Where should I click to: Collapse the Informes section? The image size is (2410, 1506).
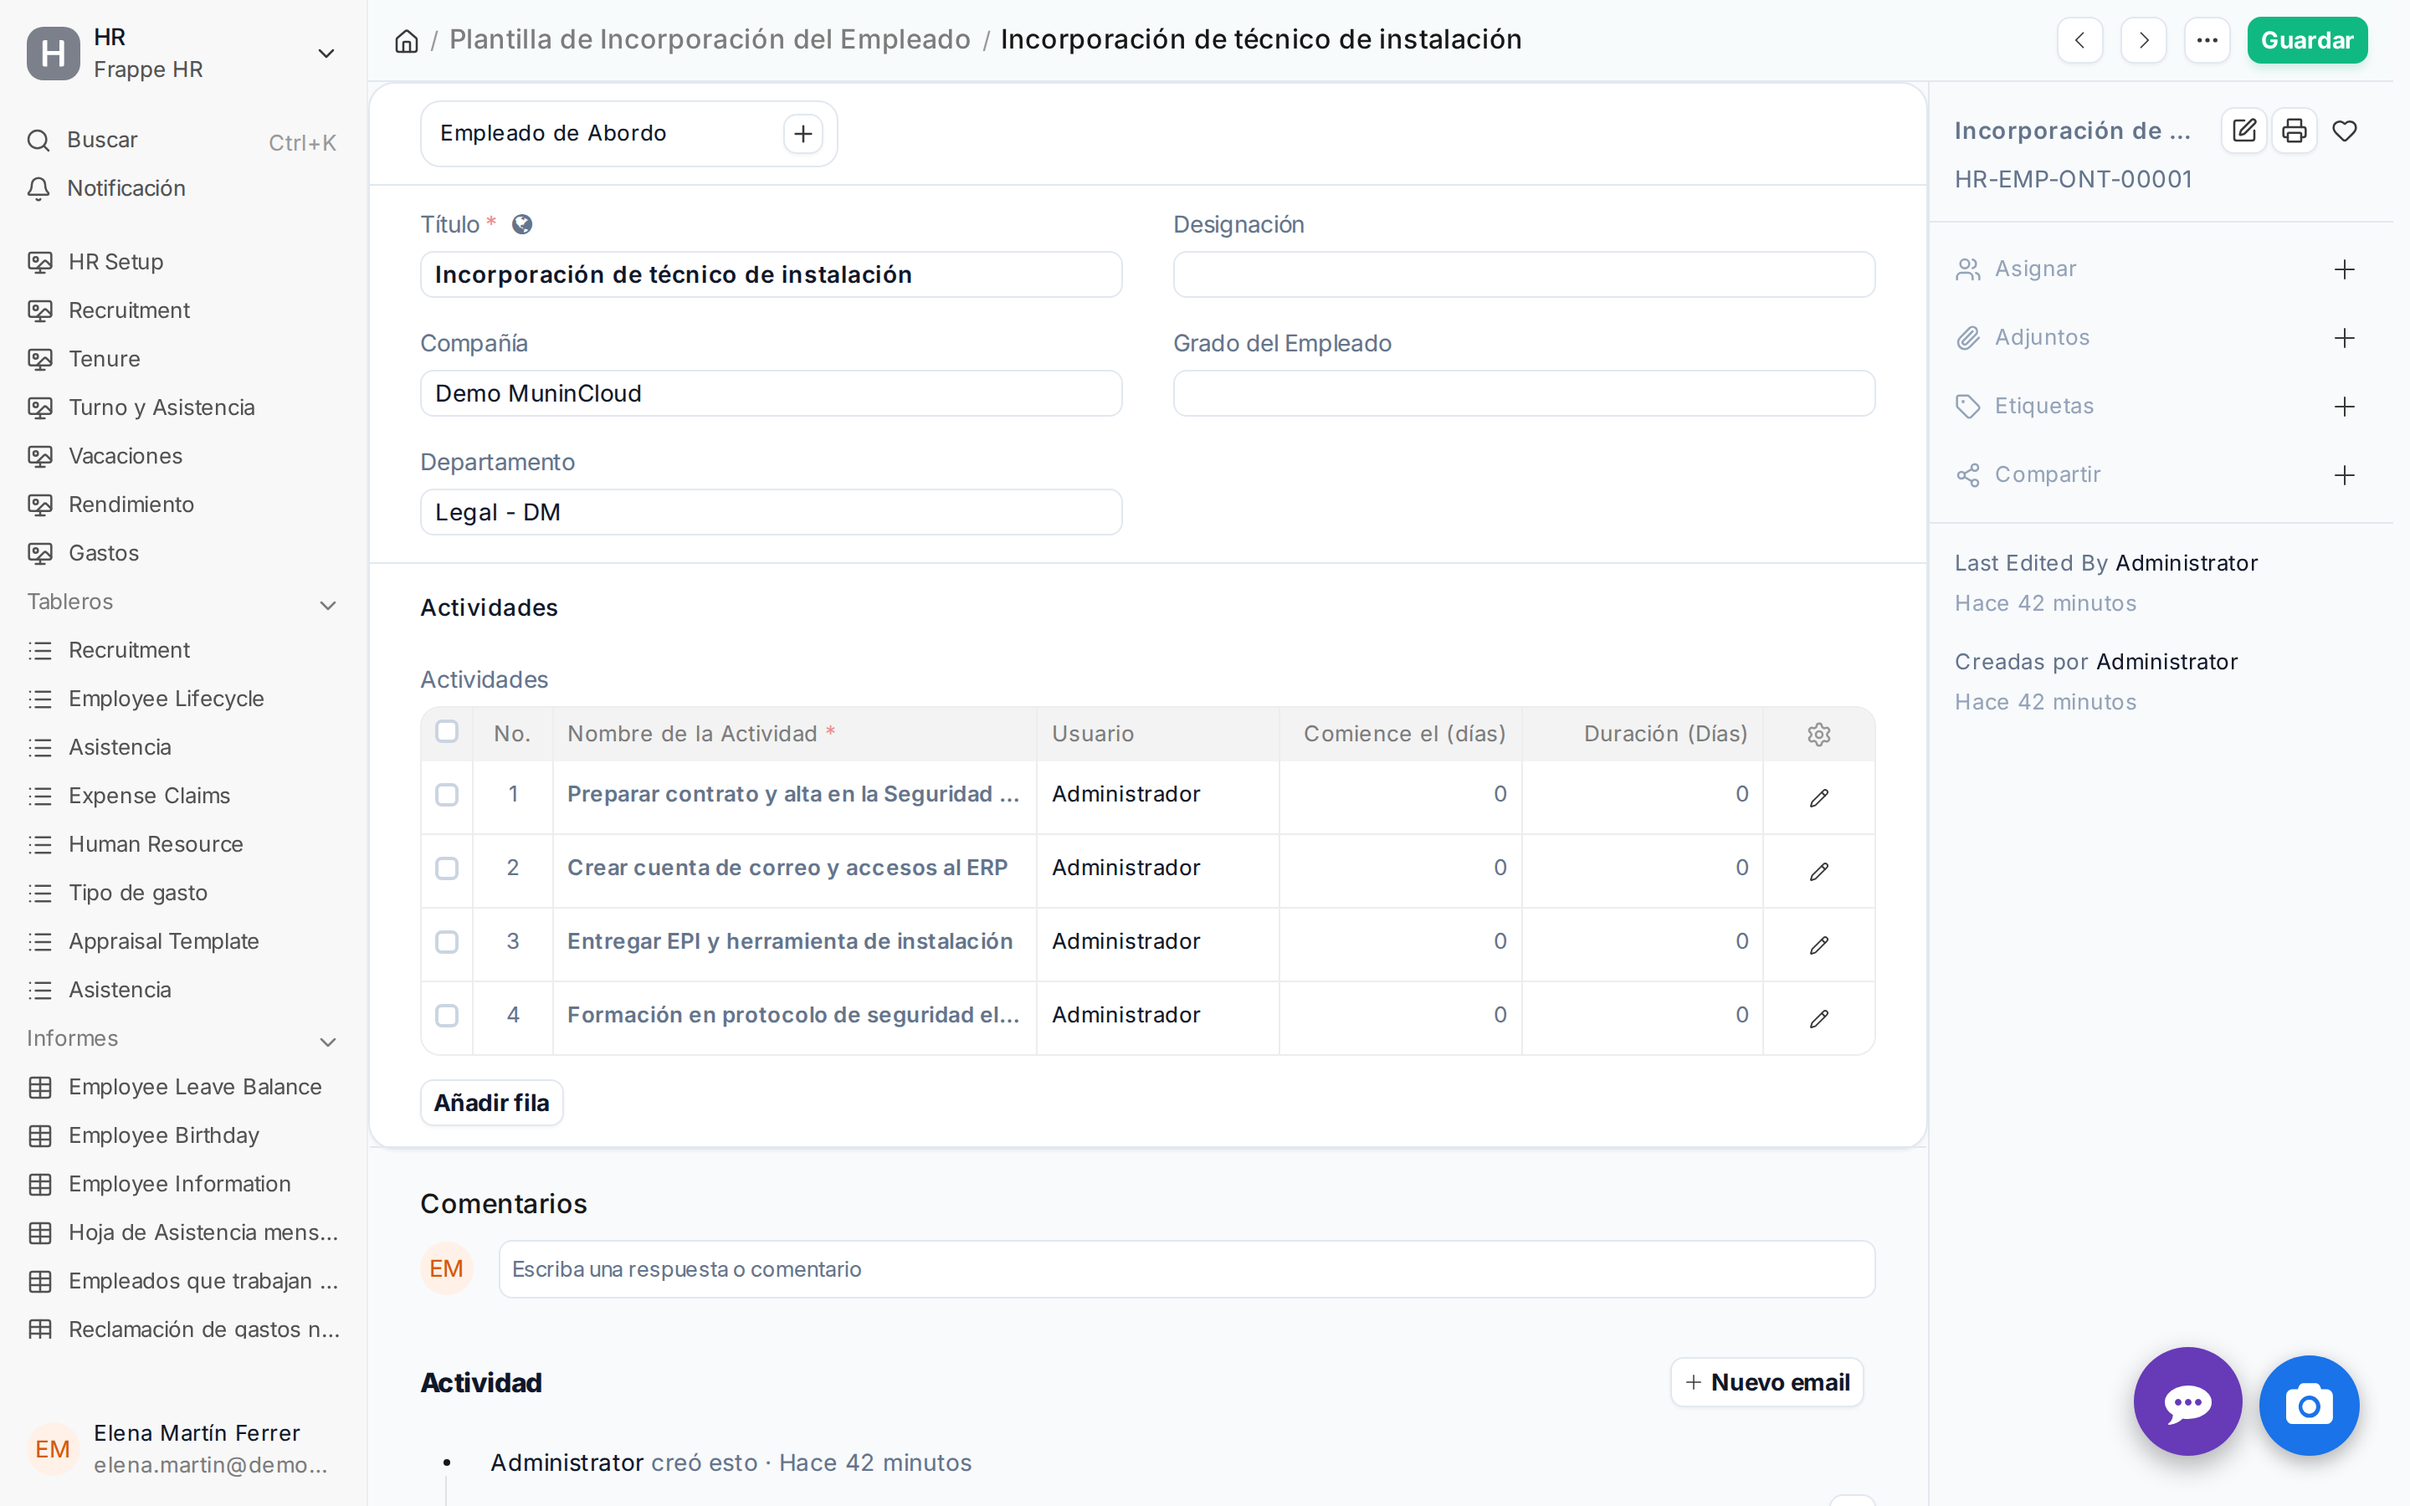328,1042
